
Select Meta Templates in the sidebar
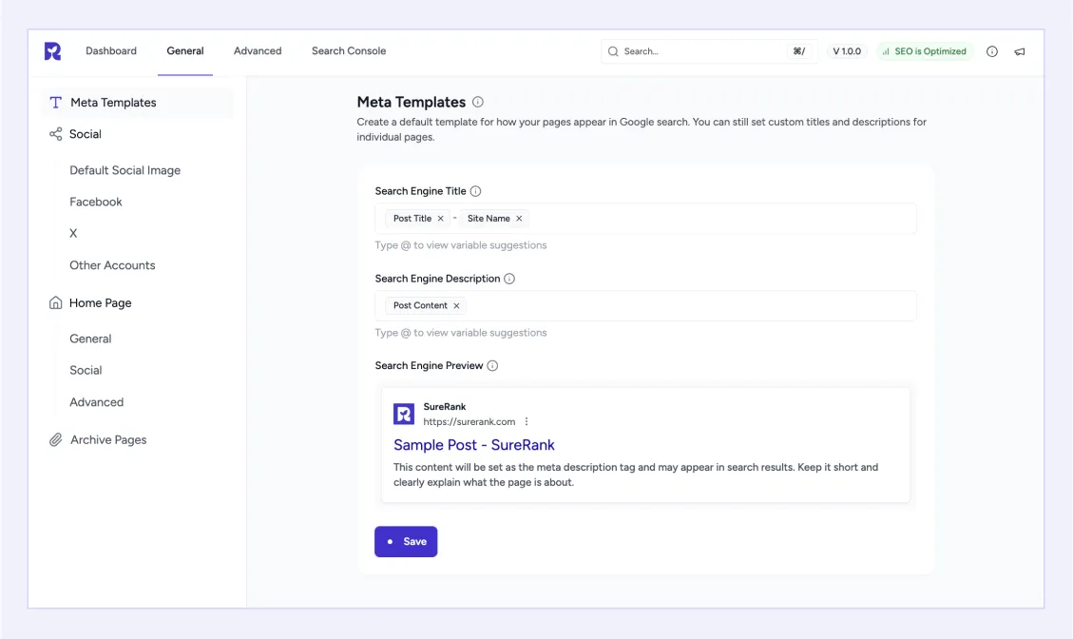pyautogui.click(x=138, y=103)
